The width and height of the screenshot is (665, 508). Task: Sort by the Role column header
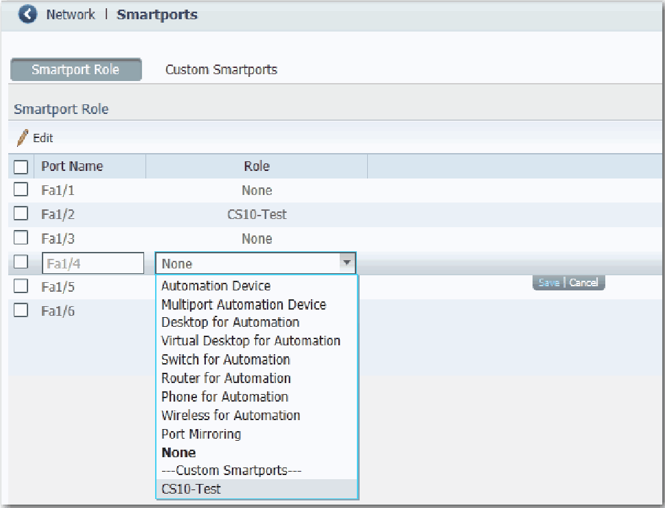(x=257, y=166)
